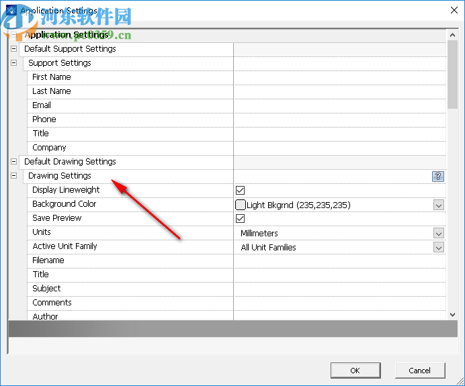Click the OK button
Screen dimensions: 465x386
click(355, 371)
